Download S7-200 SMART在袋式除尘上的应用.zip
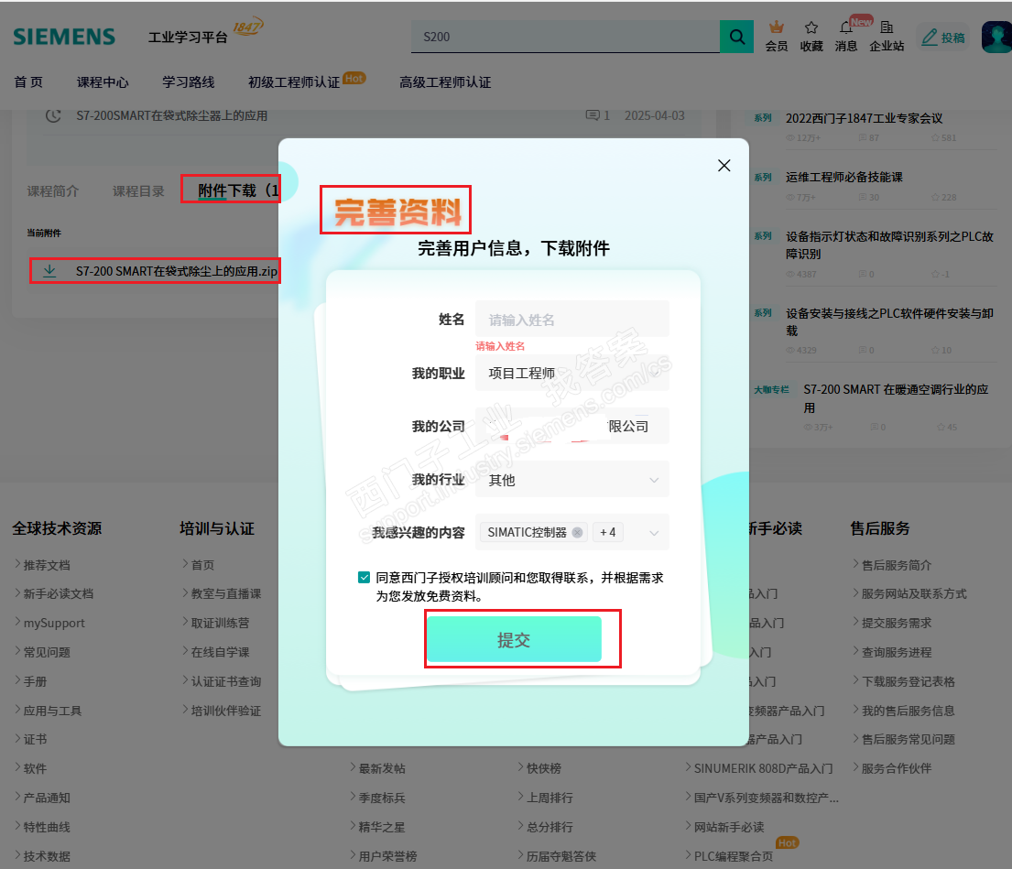 (x=176, y=271)
